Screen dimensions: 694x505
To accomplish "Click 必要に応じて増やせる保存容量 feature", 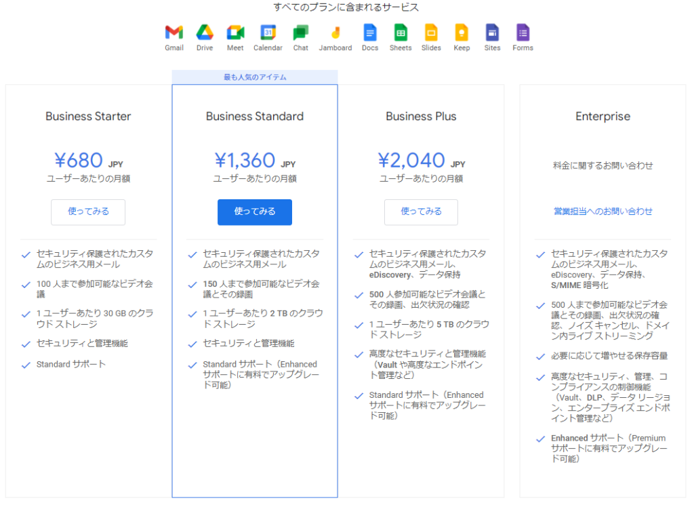I will point(609,355).
